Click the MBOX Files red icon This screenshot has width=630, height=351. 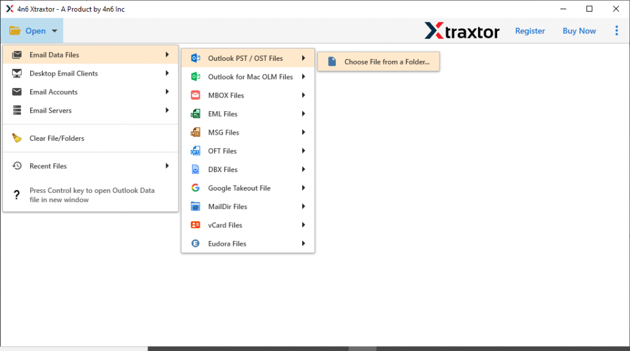[195, 95]
